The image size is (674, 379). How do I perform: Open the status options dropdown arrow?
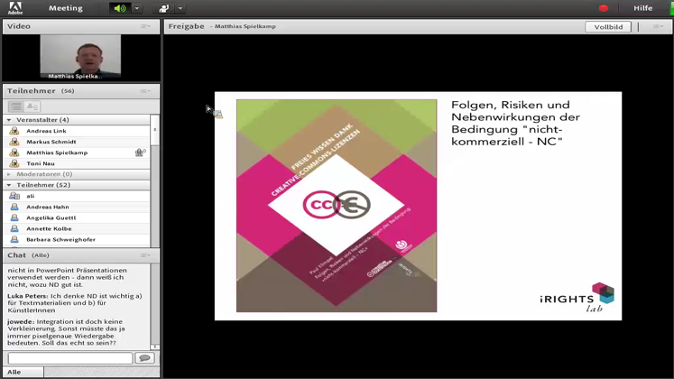coord(180,8)
